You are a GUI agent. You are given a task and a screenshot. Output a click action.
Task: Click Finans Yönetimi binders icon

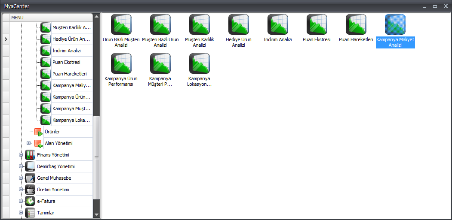pos(30,155)
